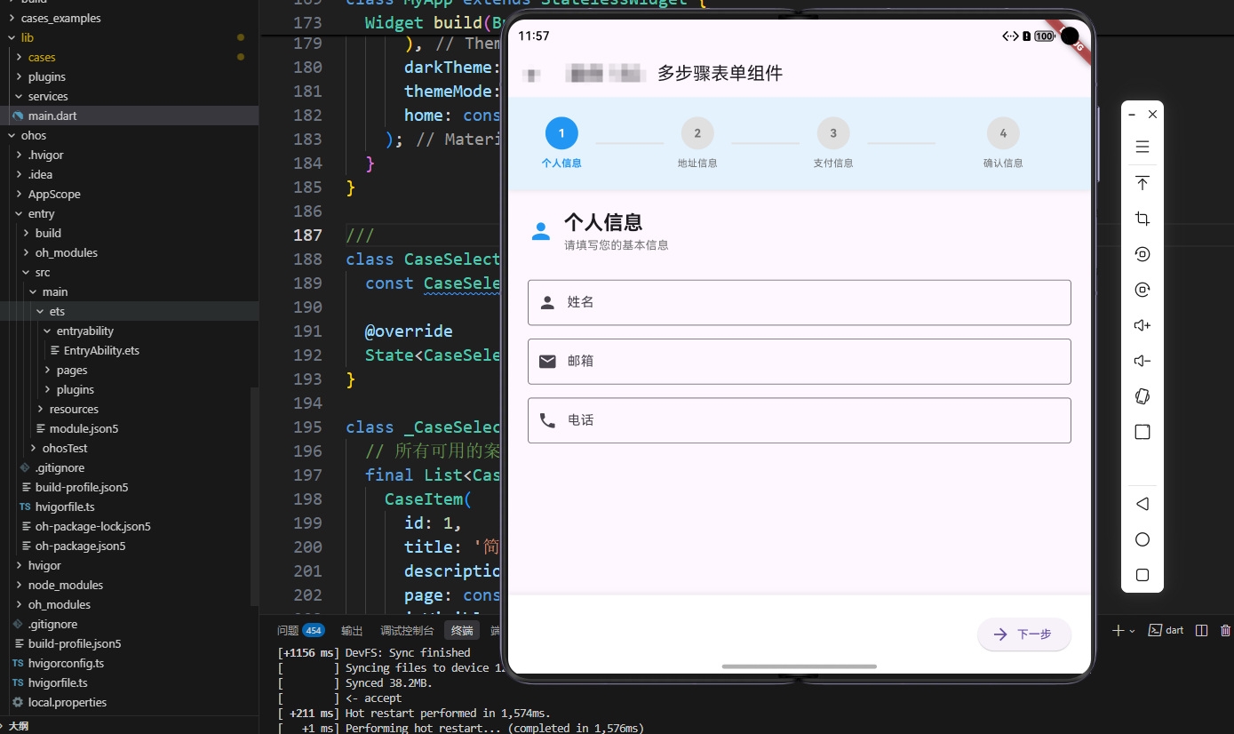Open the dropdown arrow beside new terminal plus
The image size is (1234, 734).
point(1132,631)
